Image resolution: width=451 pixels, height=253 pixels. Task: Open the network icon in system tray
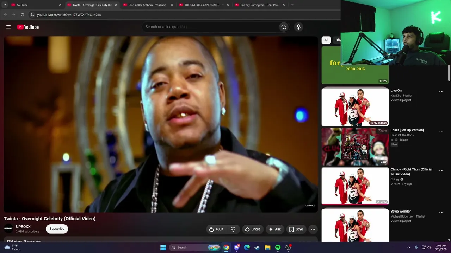click(424, 247)
